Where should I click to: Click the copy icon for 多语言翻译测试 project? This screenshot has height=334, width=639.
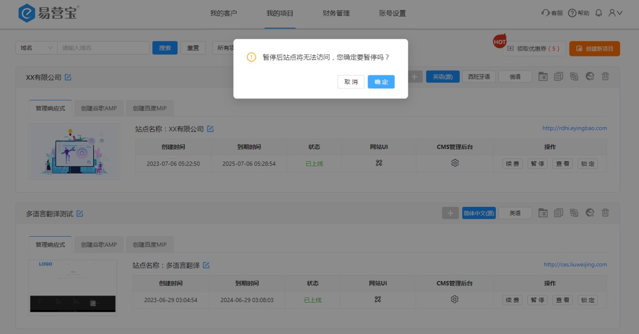(x=558, y=213)
